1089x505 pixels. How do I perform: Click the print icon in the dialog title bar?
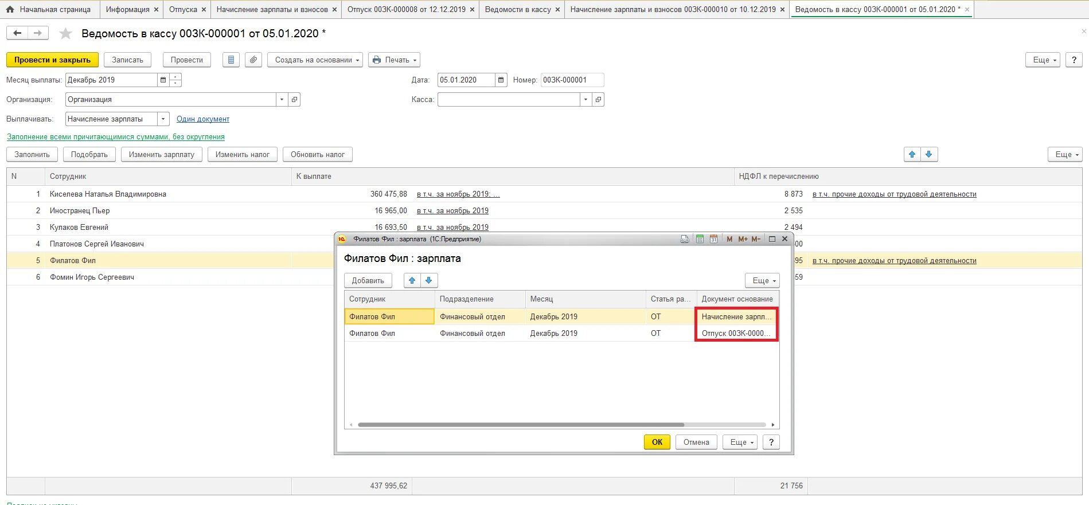tap(685, 239)
